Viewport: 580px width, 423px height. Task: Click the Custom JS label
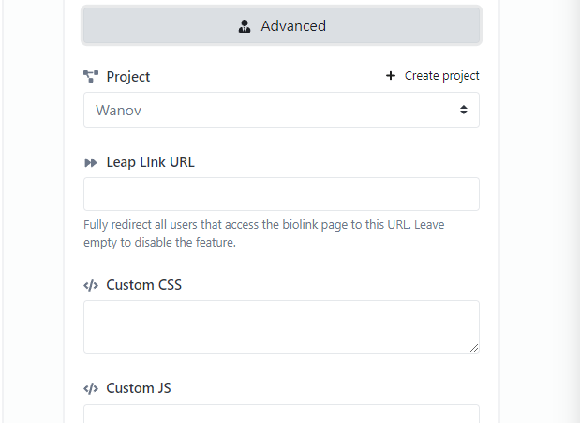pyautogui.click(x=139, y=388)
